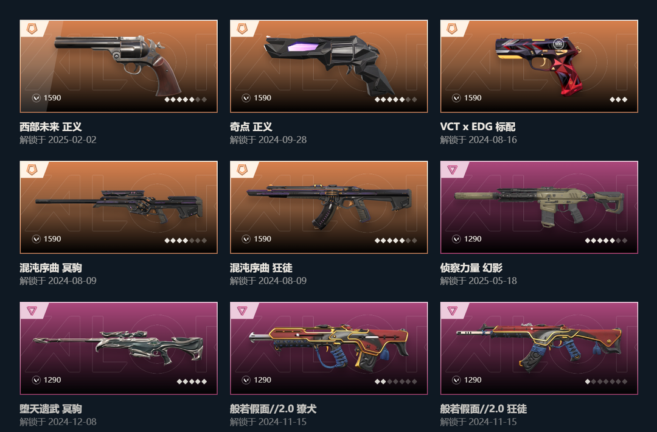This screenshot has height=432, width=657.
Task: Open the 奇点 正义 sheriff skin image
Action: coord(329,66)
